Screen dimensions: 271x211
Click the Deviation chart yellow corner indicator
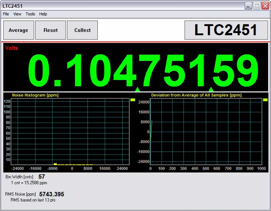click(x=265, y=100)
